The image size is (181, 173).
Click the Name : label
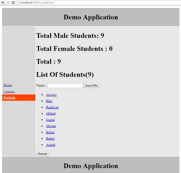tap(41, 85)
